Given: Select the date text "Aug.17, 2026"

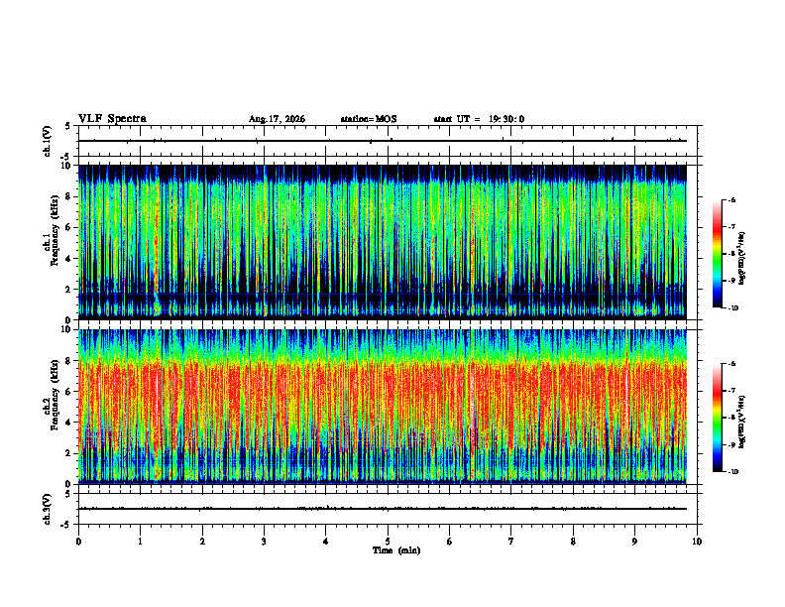Looking at the screenshot, I should [277, 119].
